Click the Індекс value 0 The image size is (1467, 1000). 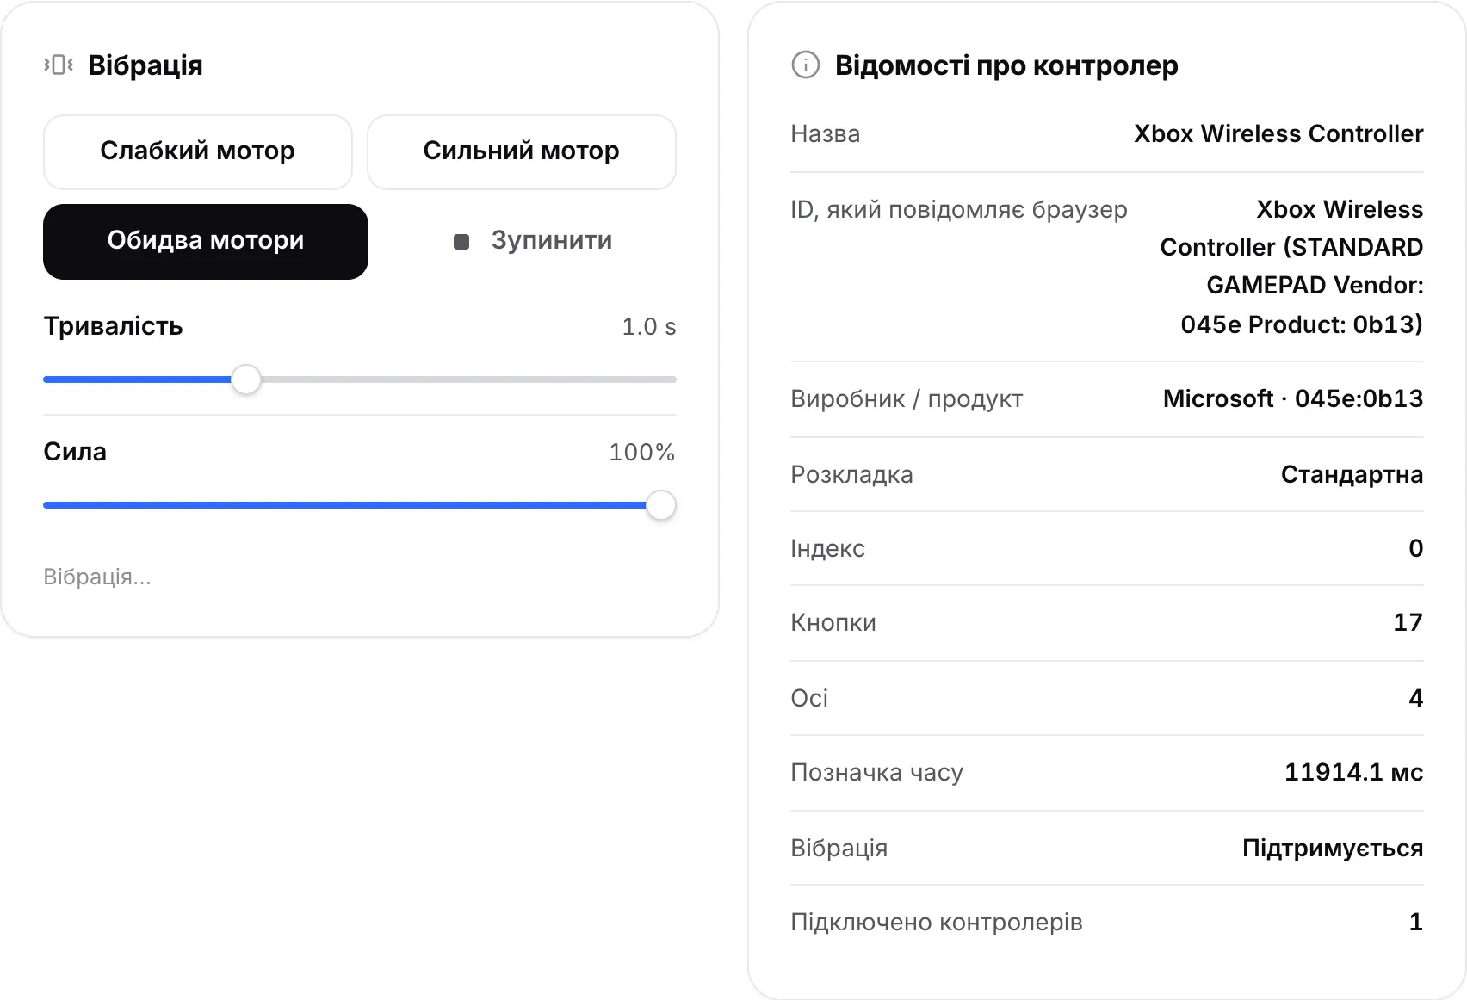pos(1416,549)
